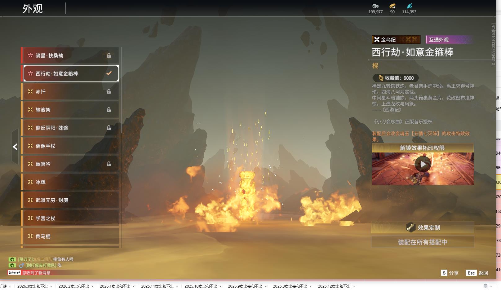Click 排位有人吗 chat message

tap(63, 259)
